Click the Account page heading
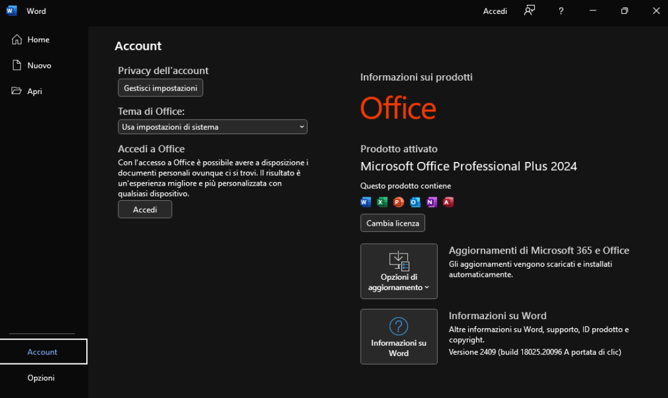The image size is (668, 398). pyautogui.click(x=138, y=46)
